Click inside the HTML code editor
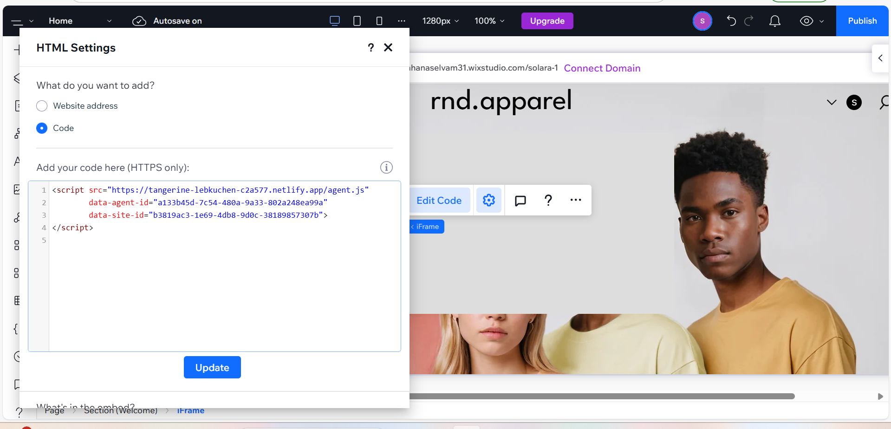The height and width of the screenshot is (429, 891). (x=215, y=266)
